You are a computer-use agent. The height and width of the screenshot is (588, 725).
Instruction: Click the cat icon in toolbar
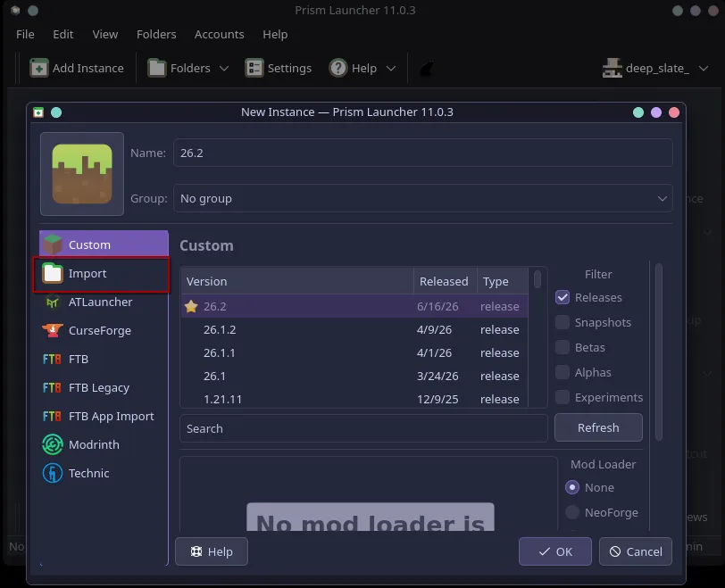[x=427, y=69]
